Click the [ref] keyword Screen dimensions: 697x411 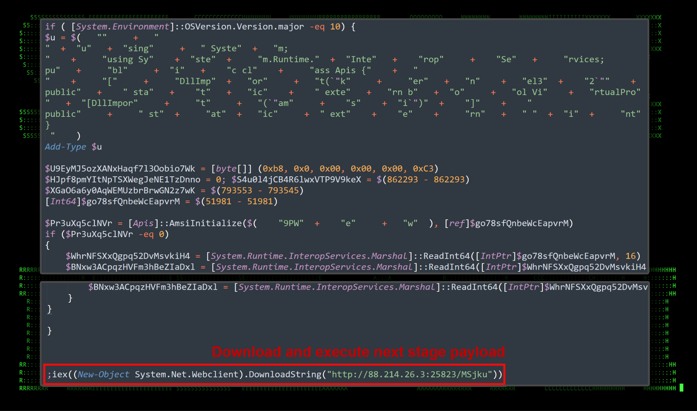pos(457,223)
